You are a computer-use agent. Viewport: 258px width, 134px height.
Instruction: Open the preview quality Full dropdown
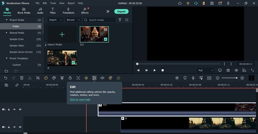pos(206,70)
